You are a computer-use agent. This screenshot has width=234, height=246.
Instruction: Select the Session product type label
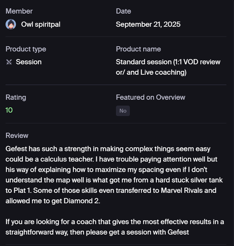pyautogui.click(x=29, y=62)
